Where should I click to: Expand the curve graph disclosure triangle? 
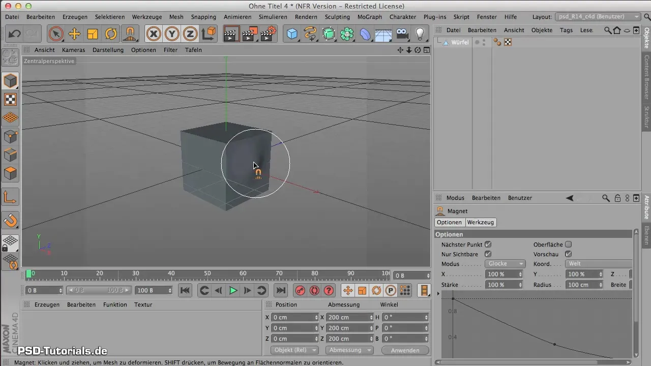[438, 294]
